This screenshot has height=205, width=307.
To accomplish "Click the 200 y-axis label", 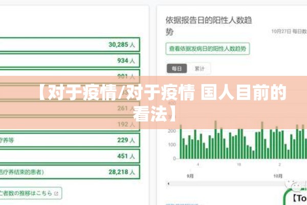I will [172, 131].
